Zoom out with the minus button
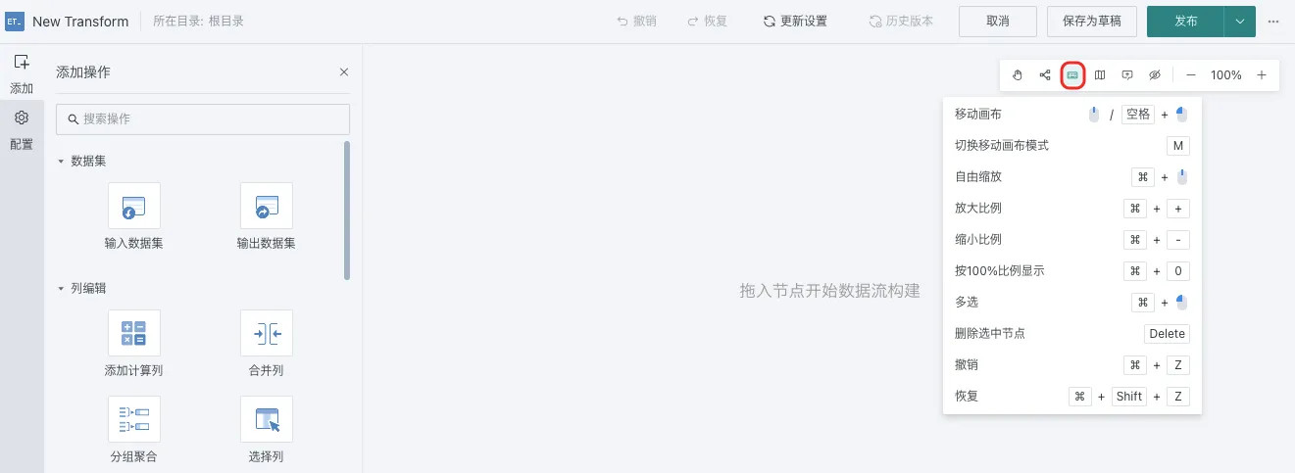Screen dimensions: 1295x473 click(1190, 75)
